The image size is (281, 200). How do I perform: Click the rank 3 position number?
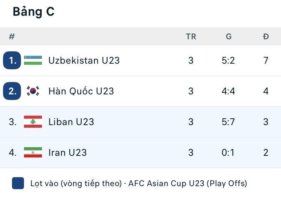[13, 122]
